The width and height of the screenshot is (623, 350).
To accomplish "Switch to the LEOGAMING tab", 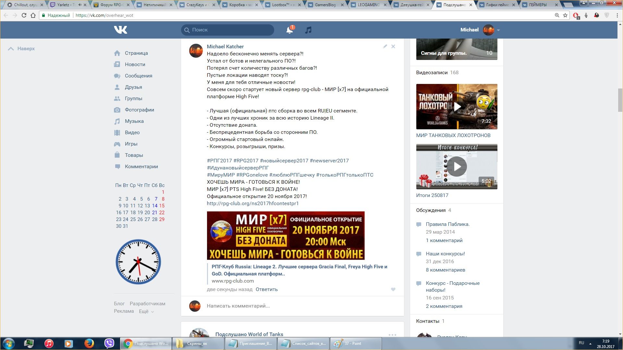I will (369, 5).
